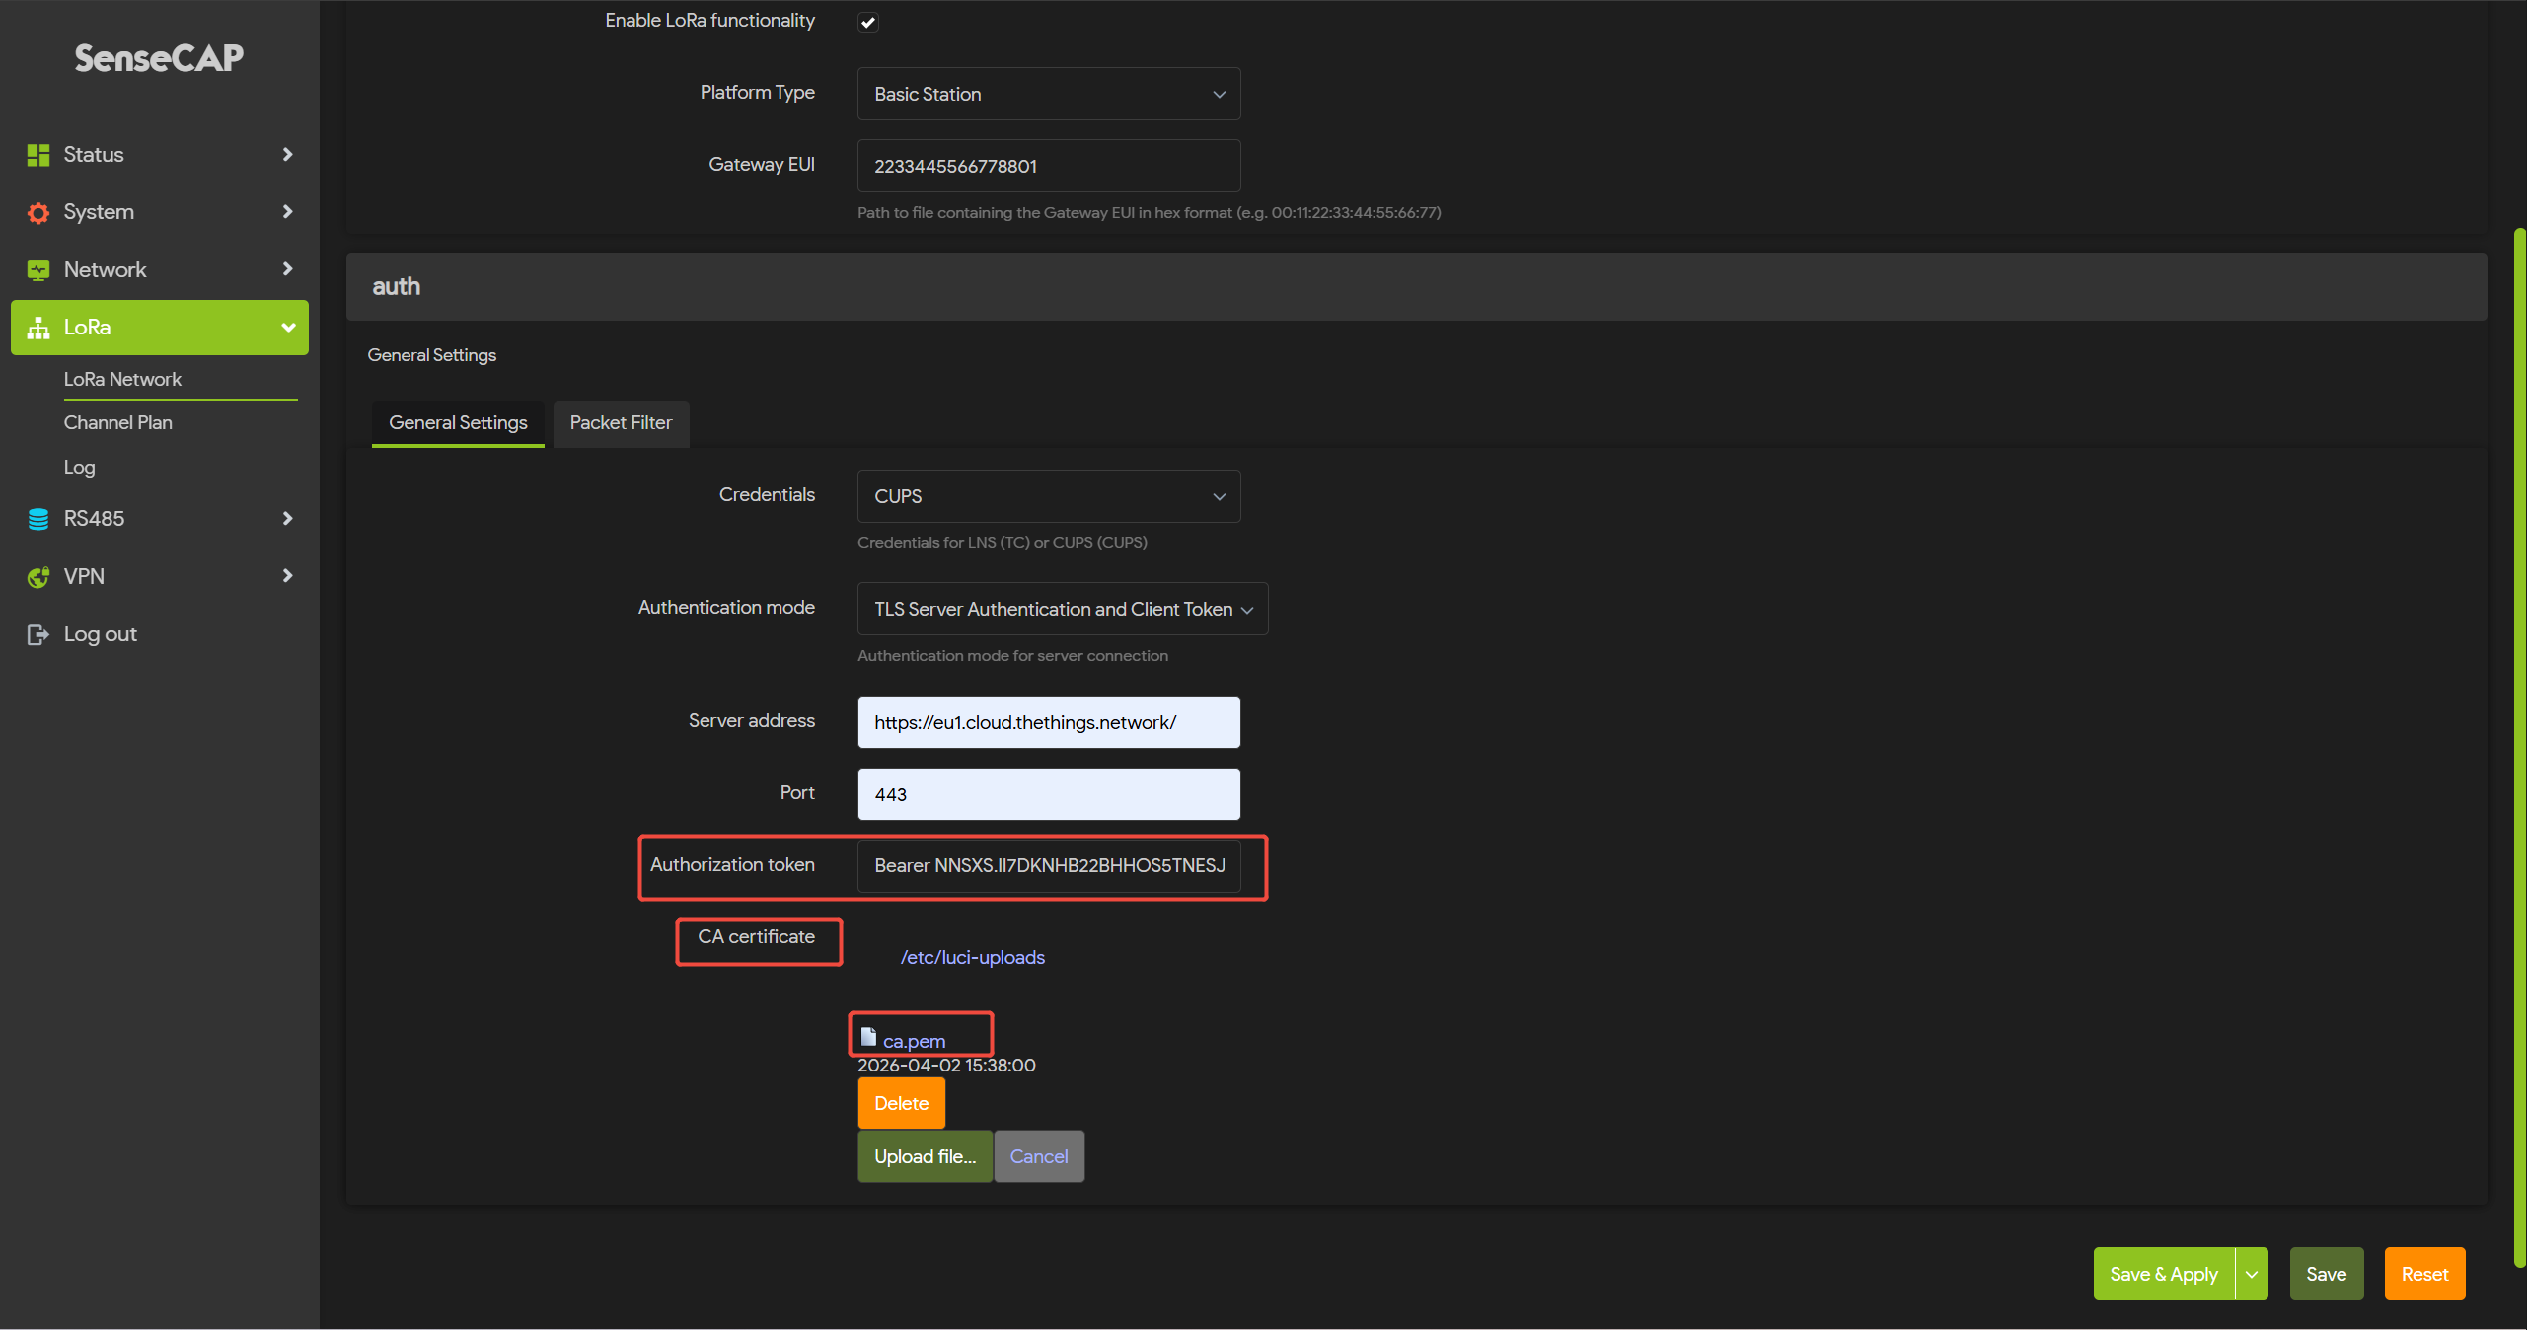Open the LoRa Log menu entry
This screenshot has width=2527, height=1330.
(80, 468)
